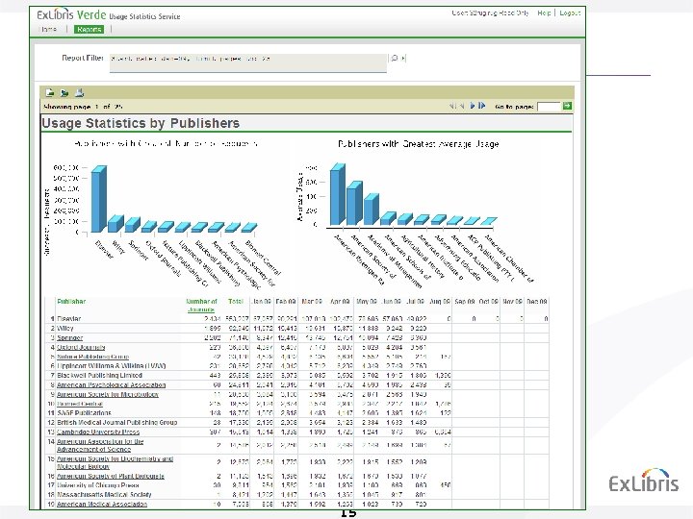693x519 pixels.
Task: Go to the previous report page
Action: point(462,106)
